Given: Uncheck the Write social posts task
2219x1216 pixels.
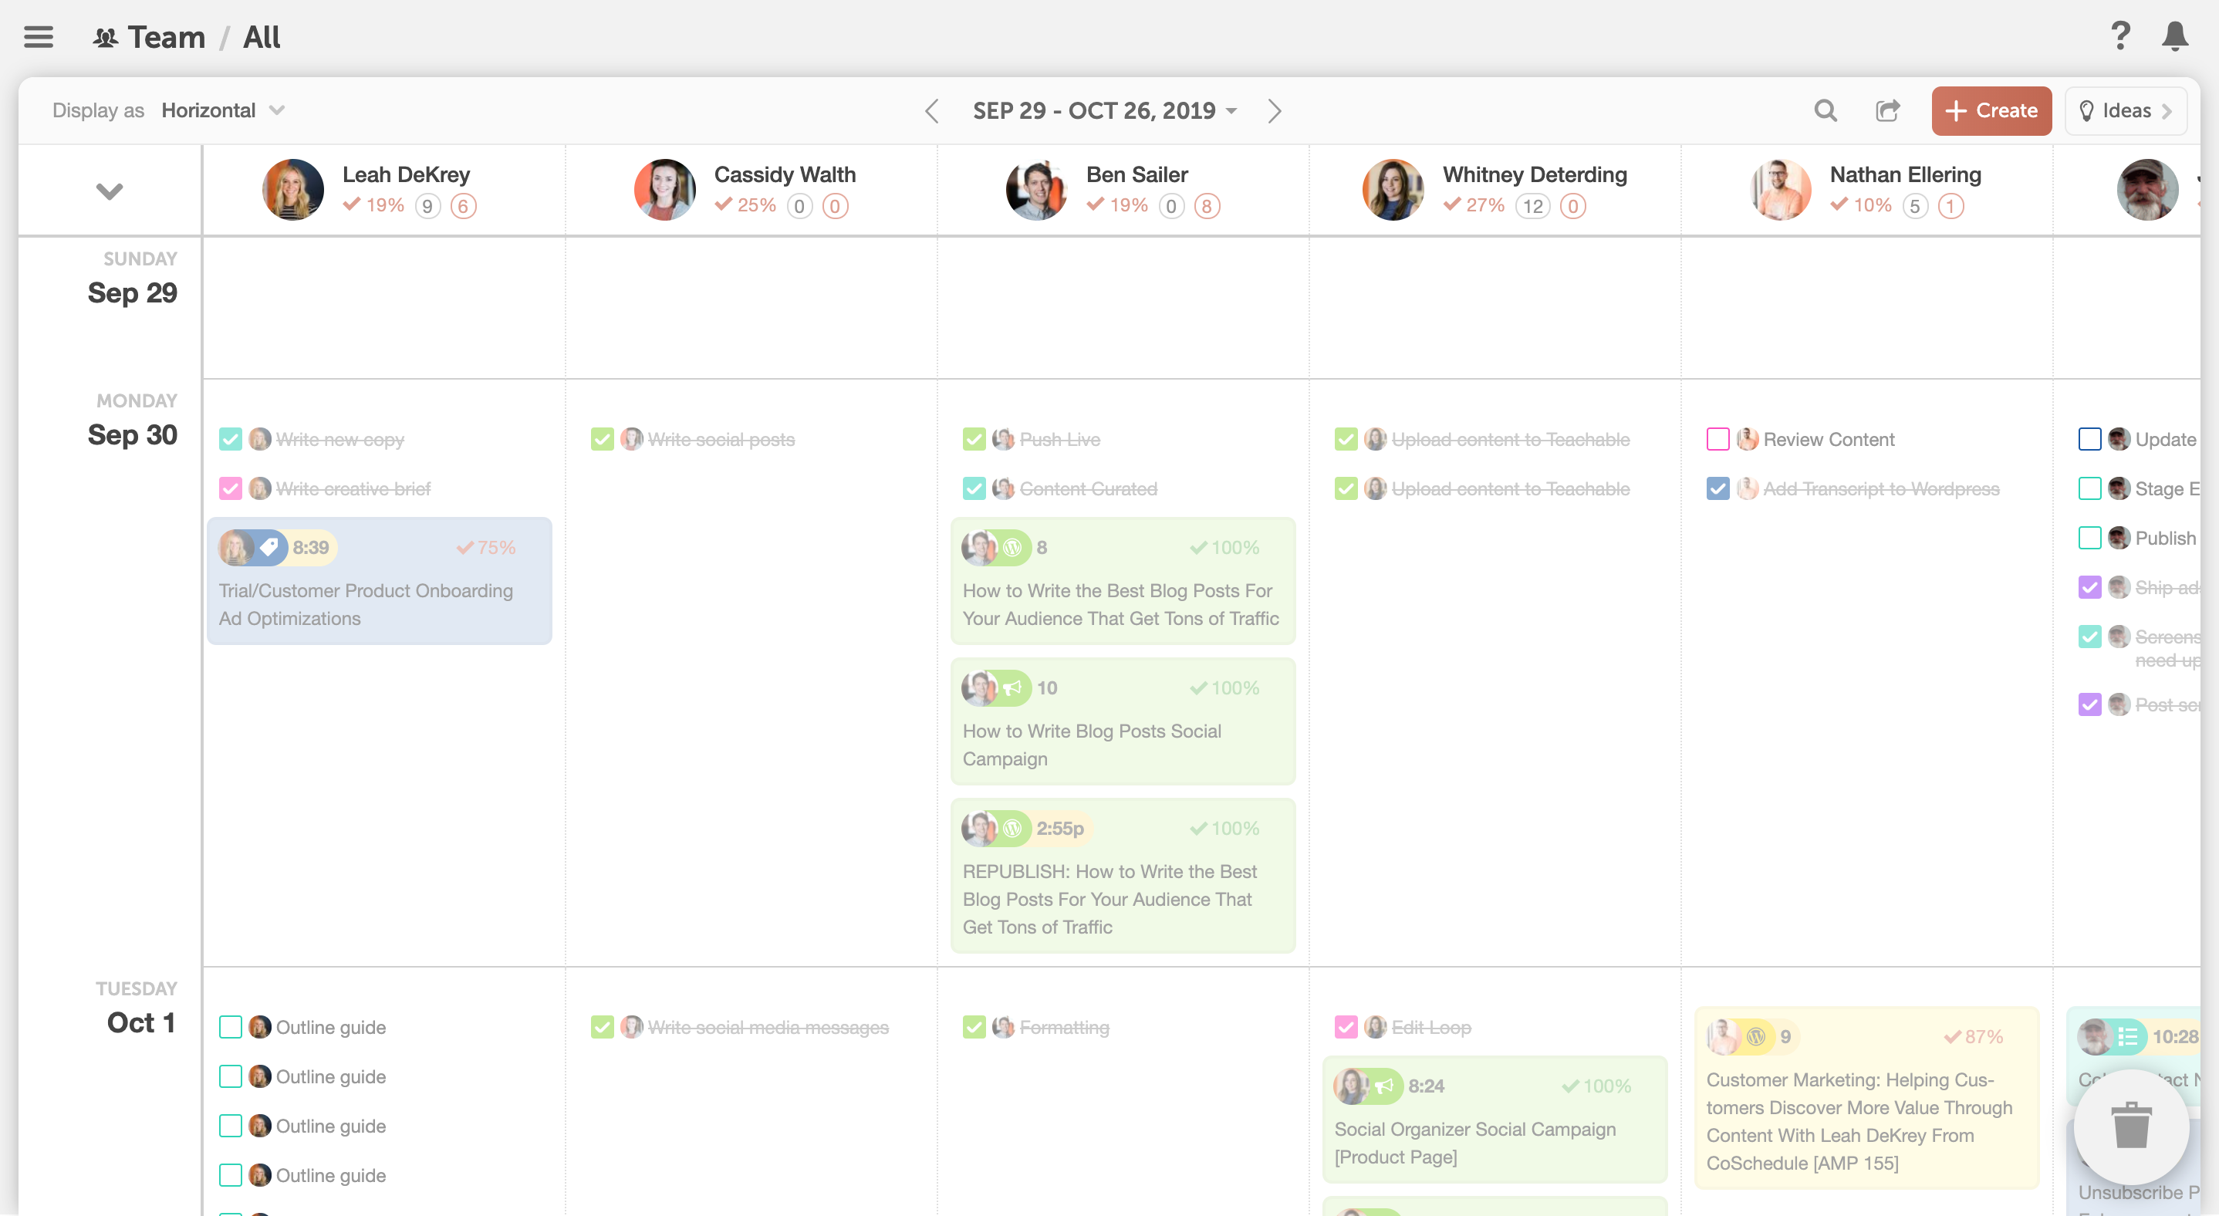Looking at the screenshot, I should [x=602, y=439].
